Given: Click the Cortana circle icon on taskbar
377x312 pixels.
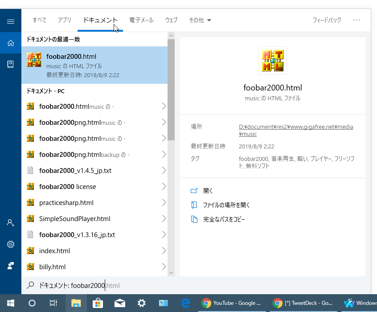Looking at the screenshot, I should 32,303.
